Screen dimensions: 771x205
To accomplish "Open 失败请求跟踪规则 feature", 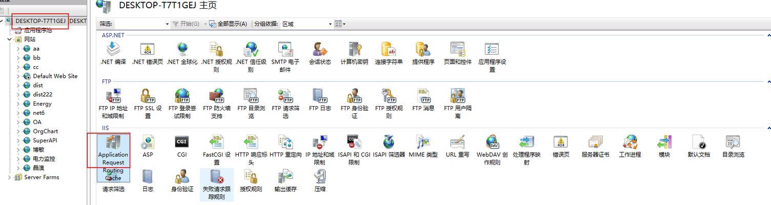I will click(x=216, y=184).
